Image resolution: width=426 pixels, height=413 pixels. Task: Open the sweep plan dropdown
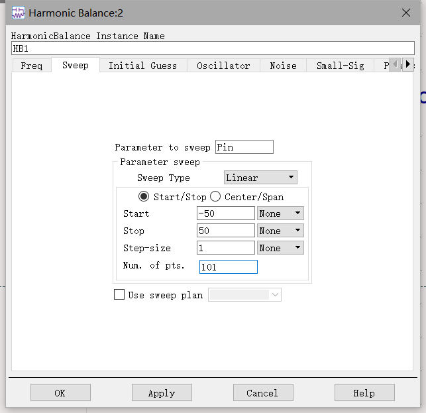click(x=244, y=295)
